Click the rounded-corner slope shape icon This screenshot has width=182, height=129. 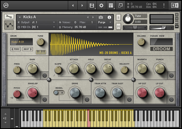pos(63,75)
